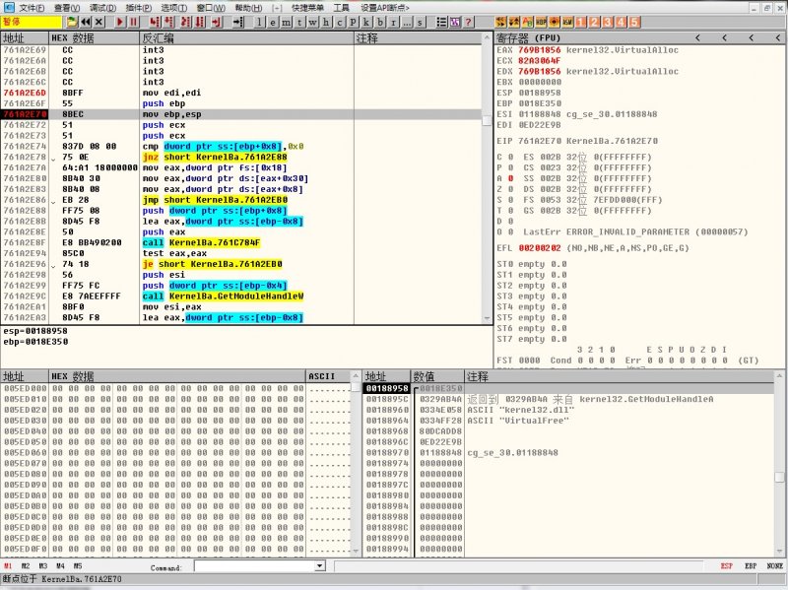Click the orange number 3 toolbar button
Viewport: 788px width, 590px height.
coord(608,22)
